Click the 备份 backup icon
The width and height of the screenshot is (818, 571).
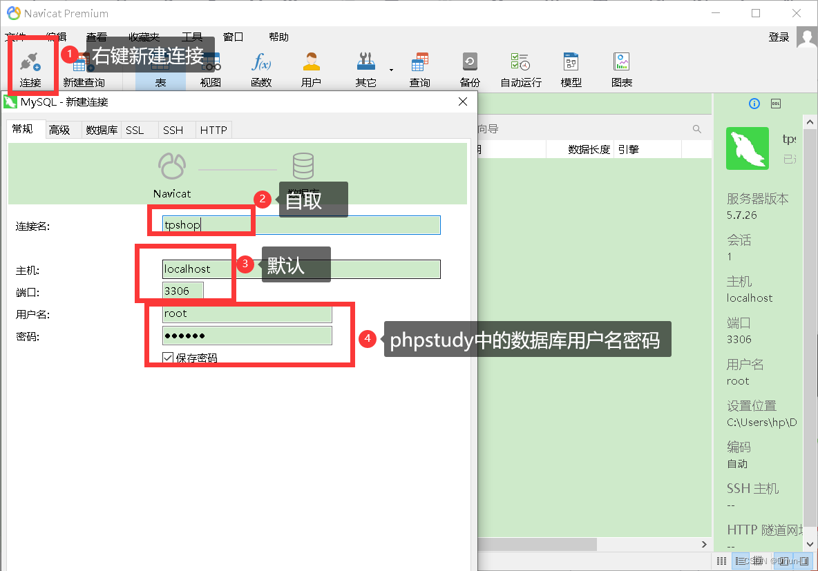point(470,62)
